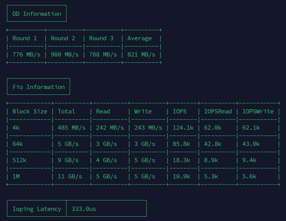
Task: Click the Ioping Latency label cell
Action: point(37,209)
